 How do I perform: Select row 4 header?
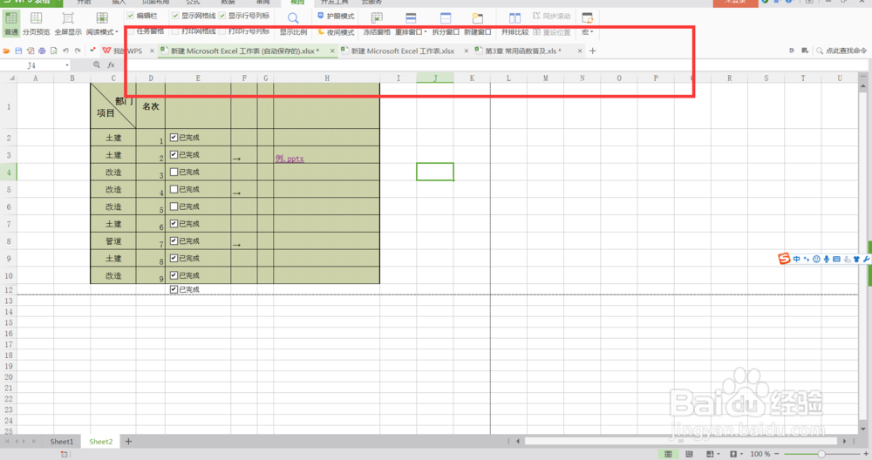pyautogui.click(x=9, y=172)
